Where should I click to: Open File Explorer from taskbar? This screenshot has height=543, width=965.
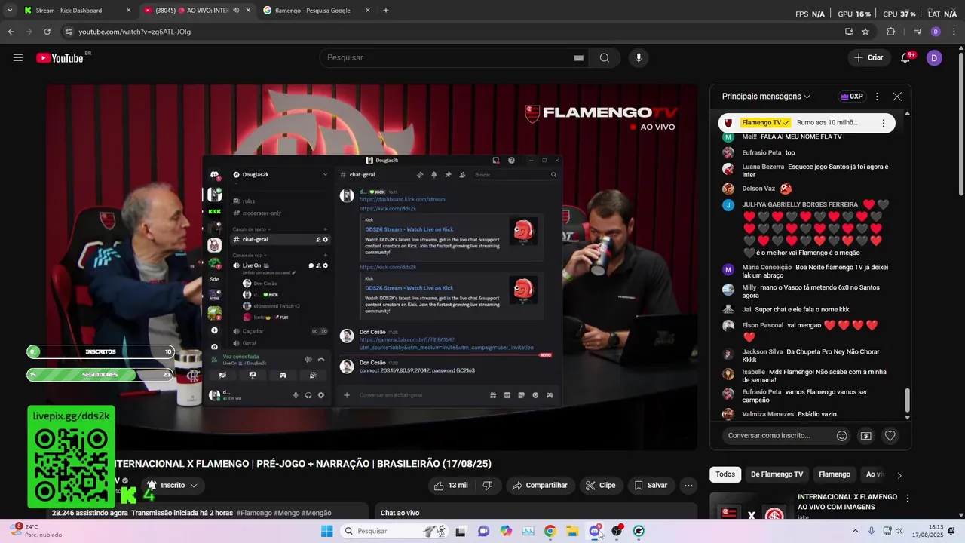pyautogui.click(x=572, y=531)
